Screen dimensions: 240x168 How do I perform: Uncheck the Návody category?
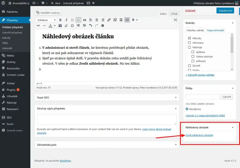[x=189, y=38]
